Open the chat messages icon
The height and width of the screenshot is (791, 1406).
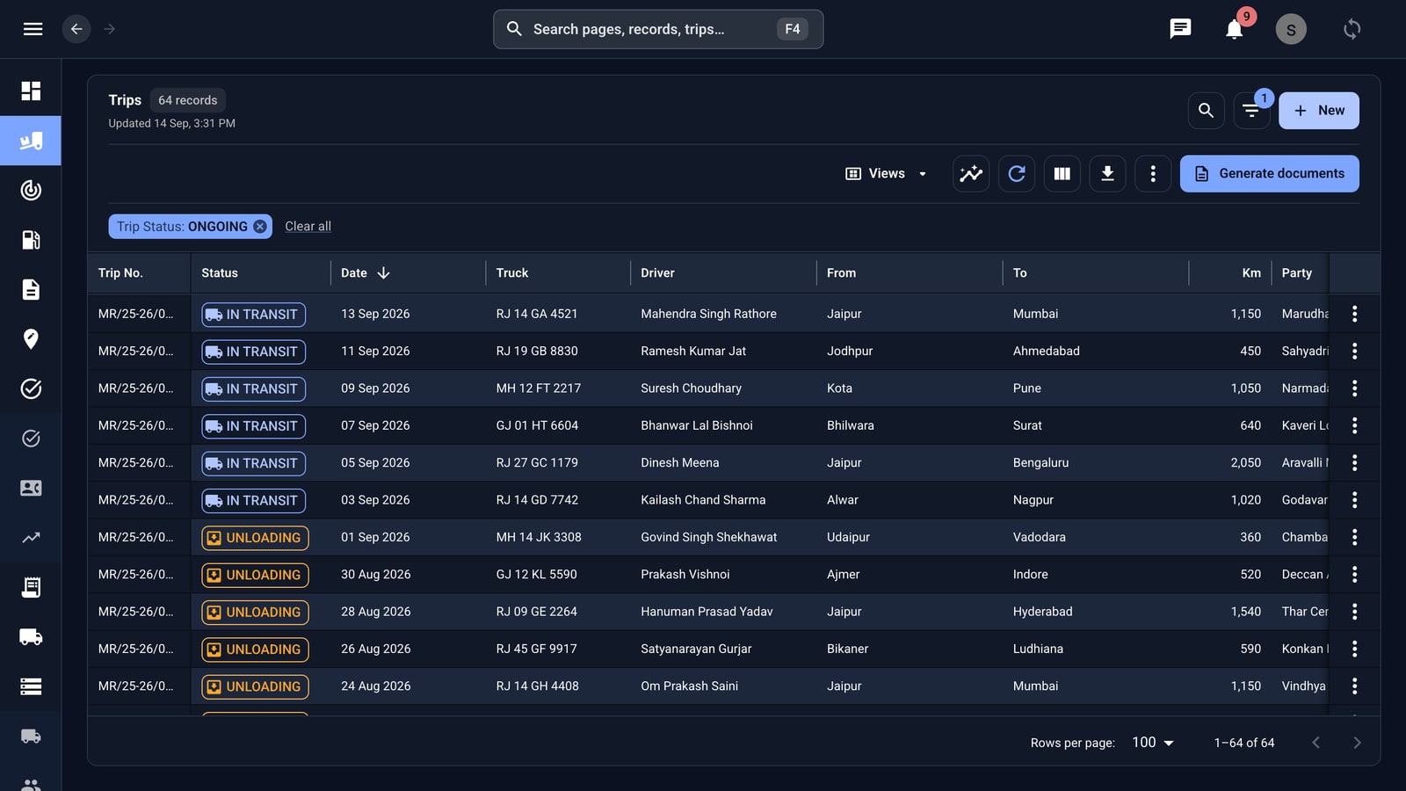(x=1180, y=29)
